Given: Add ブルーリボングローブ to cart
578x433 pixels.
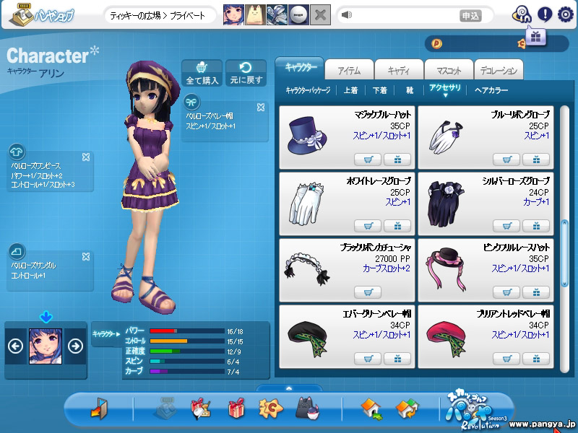Looking at the screenshot, I should coord(506,159).
